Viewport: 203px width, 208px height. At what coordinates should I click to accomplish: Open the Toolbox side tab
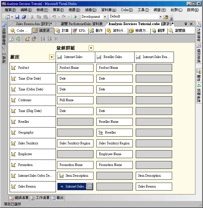coord(4,55)
